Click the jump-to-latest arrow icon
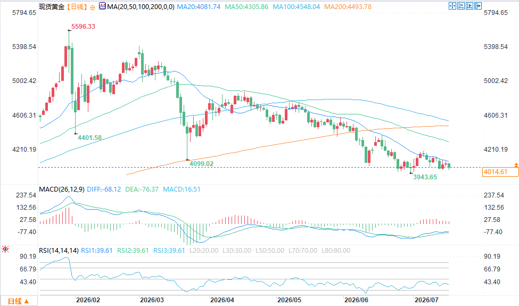519x306 pixels. (x=478, y=6)
